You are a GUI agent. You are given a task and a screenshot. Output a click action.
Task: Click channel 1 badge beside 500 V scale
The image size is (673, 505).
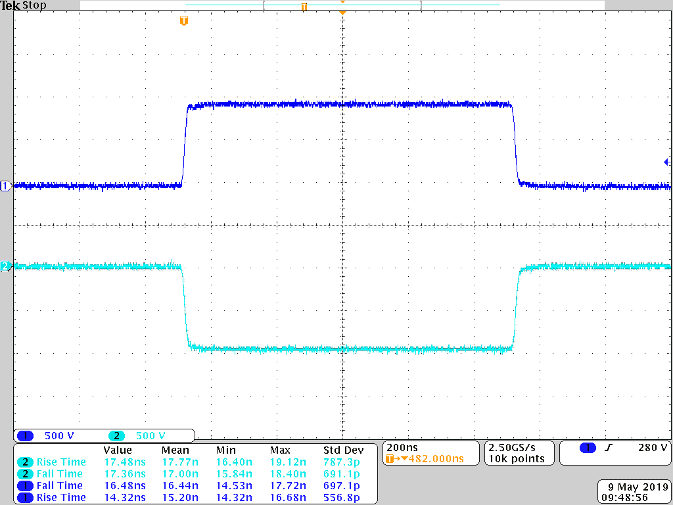(x=26, y=435)
